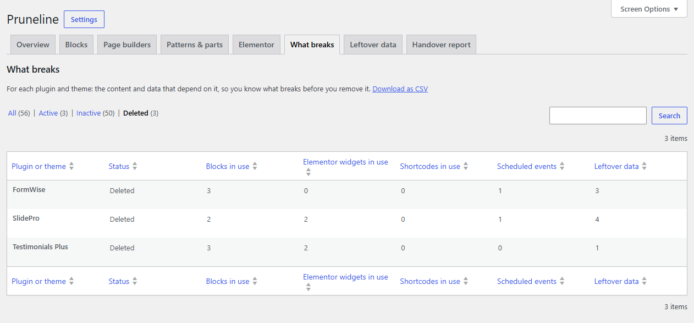Go to Patterns & parts tab
This screenshot has height=323, width=694.
tap(195, 45)
